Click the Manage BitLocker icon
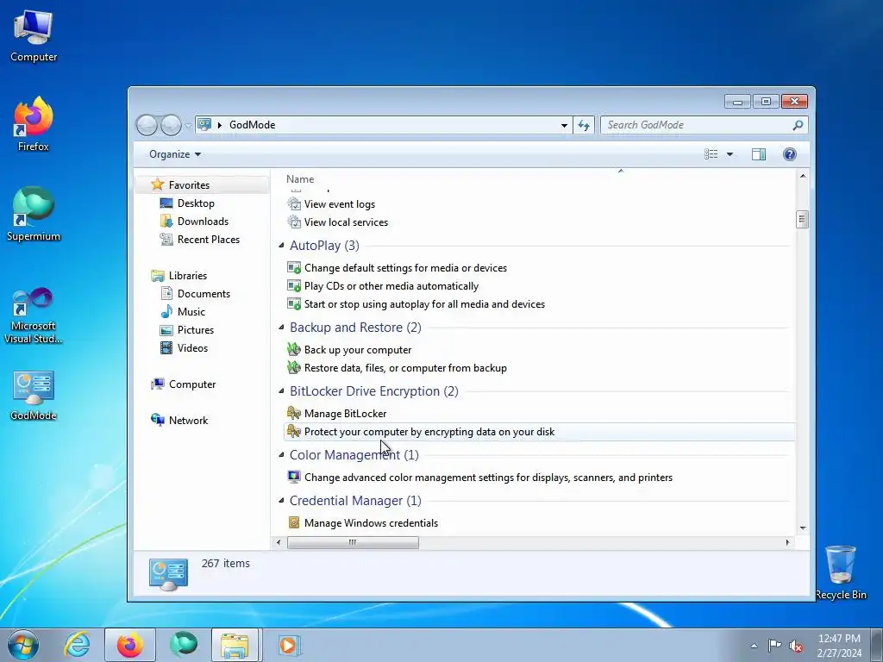 click(x=294, y=414)
